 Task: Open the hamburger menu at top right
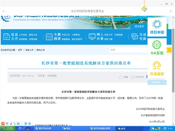pyautogui.click(x=171, y=11)
